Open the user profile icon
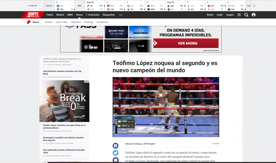The width and height of the screenshot is (276, 163). [253, 15]
